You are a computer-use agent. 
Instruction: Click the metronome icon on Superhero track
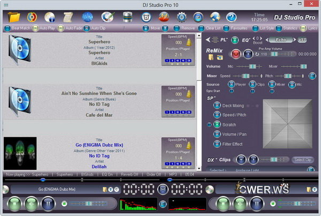pyautogui.click(x=189, y=42)
